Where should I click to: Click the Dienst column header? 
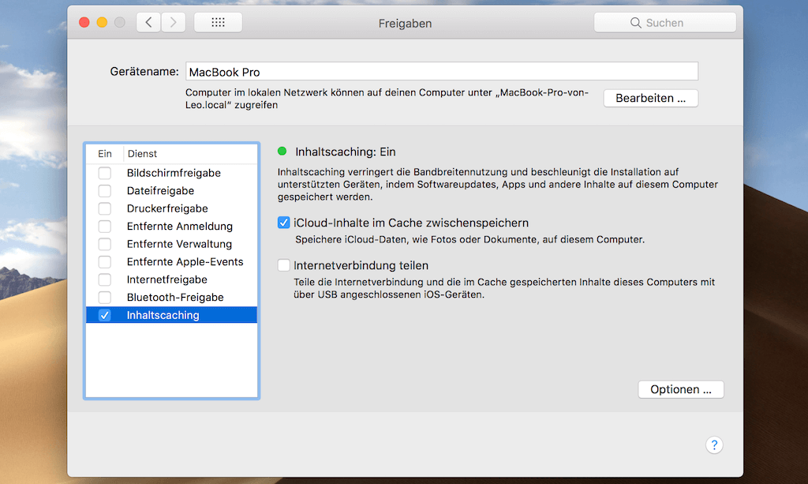[x=190, y=154]
